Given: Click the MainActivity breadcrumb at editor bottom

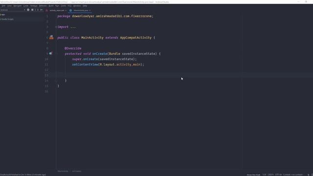Looking at the screenshot, I should click(63, 171).
